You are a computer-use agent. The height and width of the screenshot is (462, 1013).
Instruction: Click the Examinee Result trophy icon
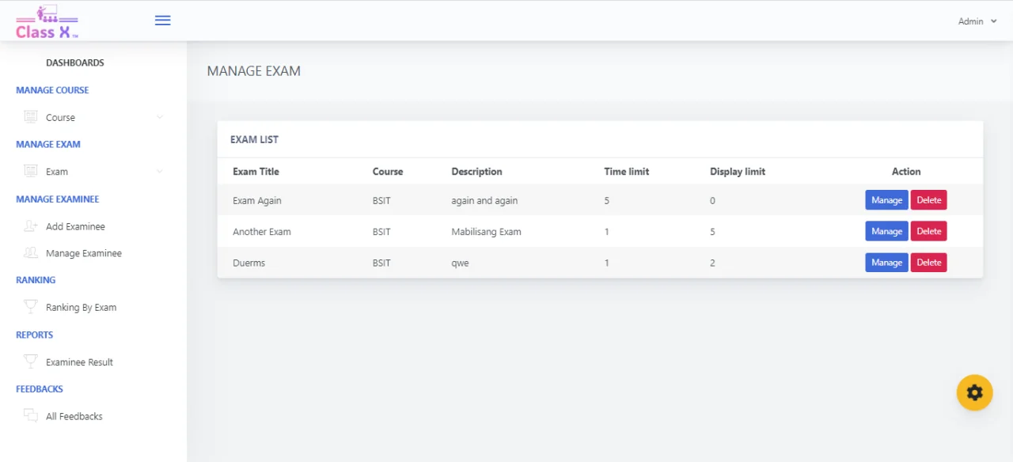pyautogui.click(x=31, y=362)
